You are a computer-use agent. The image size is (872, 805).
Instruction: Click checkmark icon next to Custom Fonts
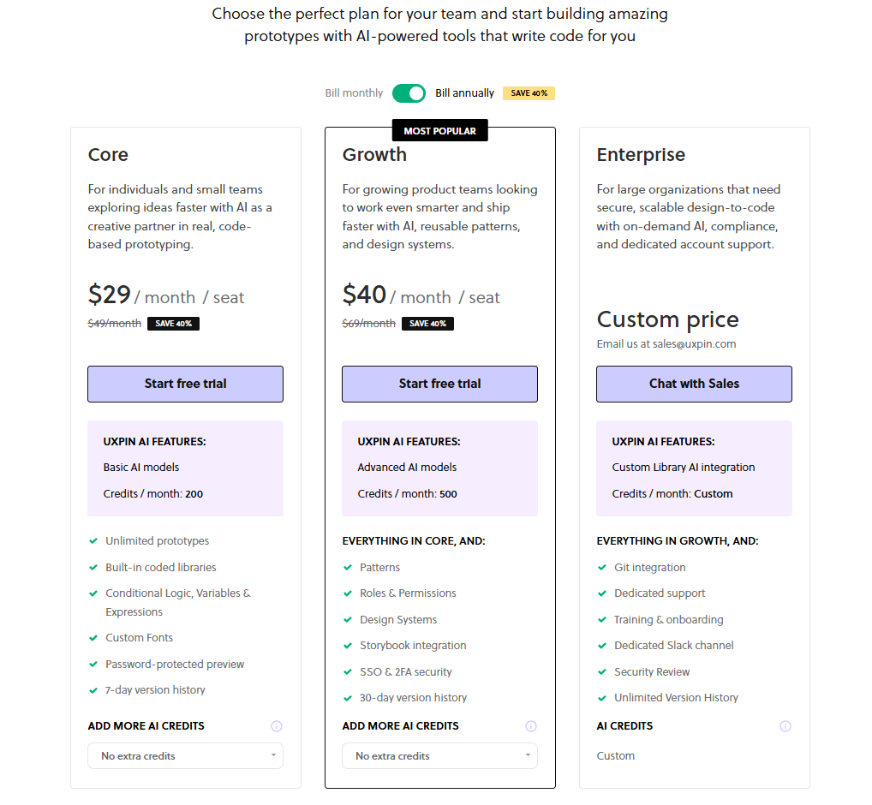click(93, 638)
